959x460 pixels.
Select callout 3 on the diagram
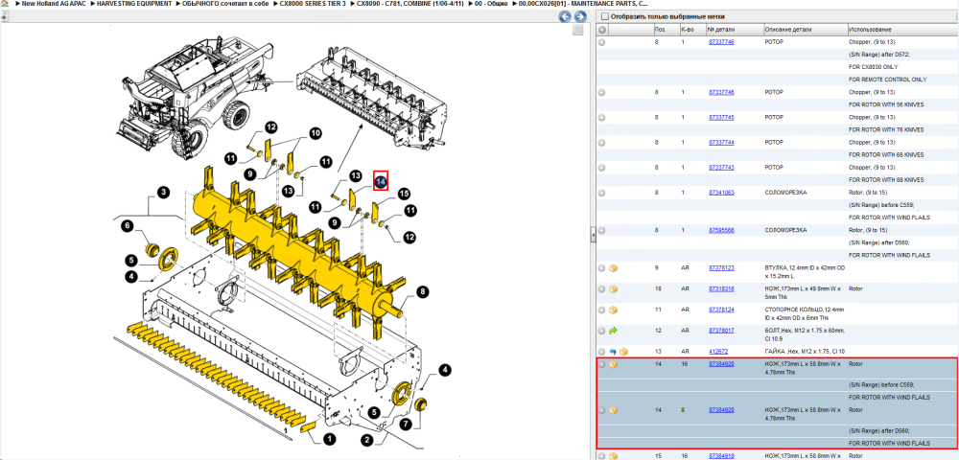point(163,193)
